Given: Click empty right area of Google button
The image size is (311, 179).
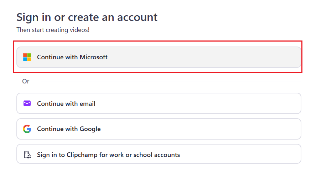Looking at the screenshot, I should (249, 129).
